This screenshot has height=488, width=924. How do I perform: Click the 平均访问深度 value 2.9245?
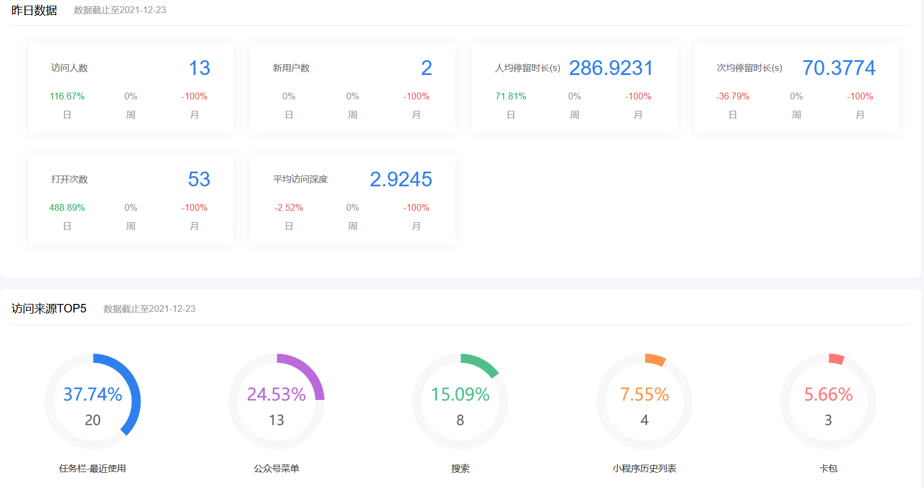pos(401,180)
